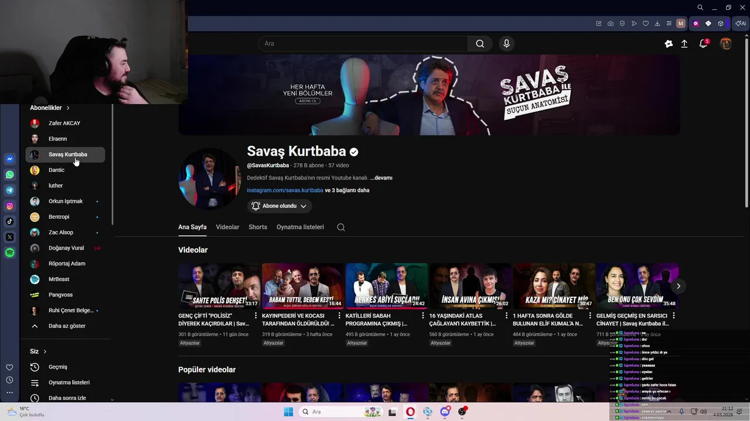750x421 pixels.
Task: Go to Zafer AKCAY subscription channel
Action: pyautogui.click(x=64, y=123)
